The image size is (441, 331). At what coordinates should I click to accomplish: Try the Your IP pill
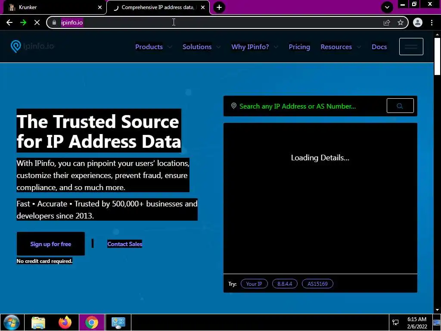point(254,284)
